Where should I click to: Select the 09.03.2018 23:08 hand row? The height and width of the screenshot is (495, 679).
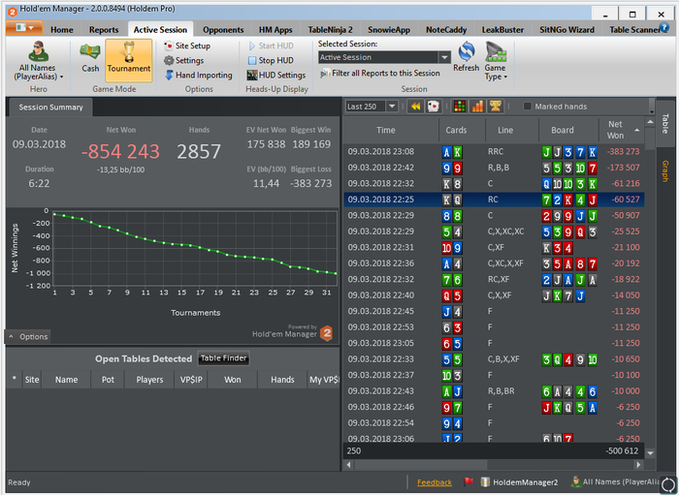(494, 152)
